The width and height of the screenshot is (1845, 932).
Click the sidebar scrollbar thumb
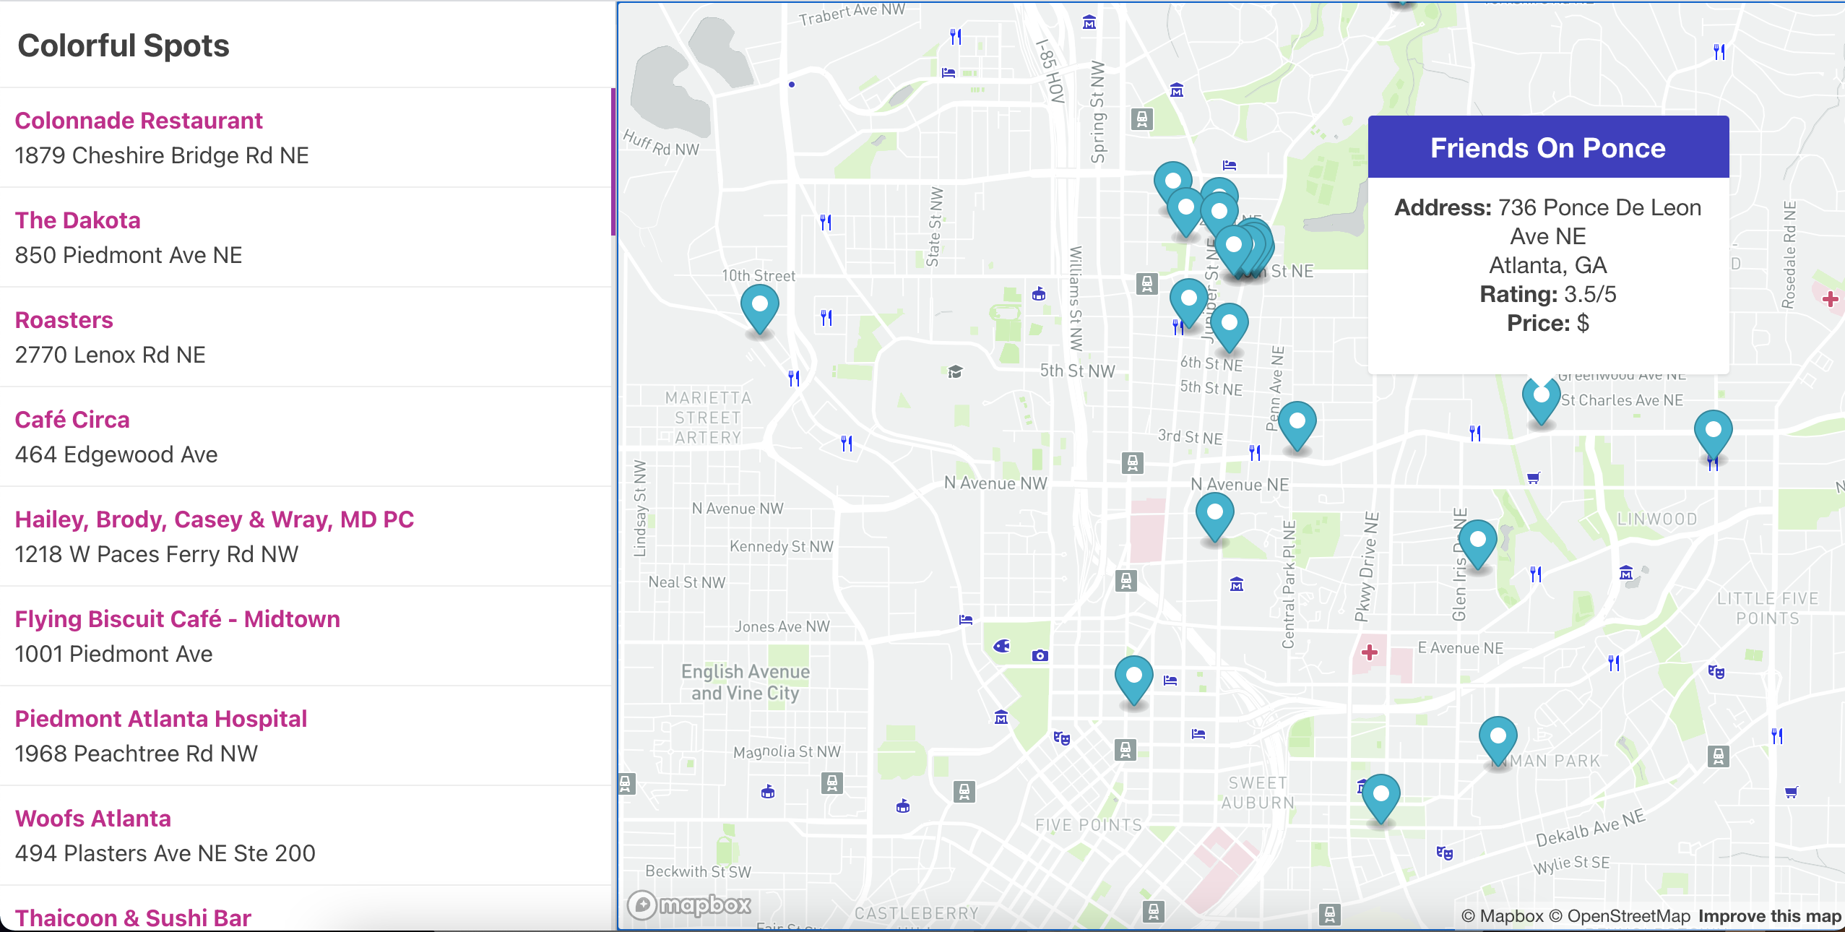tap(613, 162)
